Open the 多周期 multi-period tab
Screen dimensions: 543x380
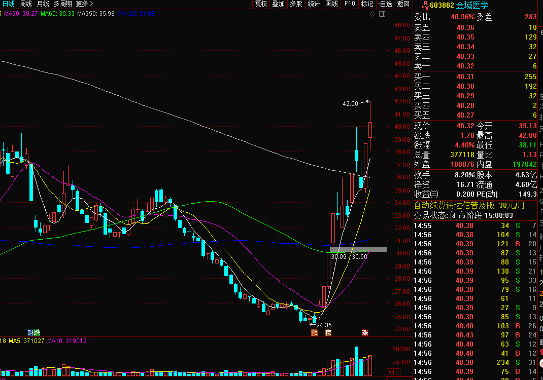click(x=63, y=4)
